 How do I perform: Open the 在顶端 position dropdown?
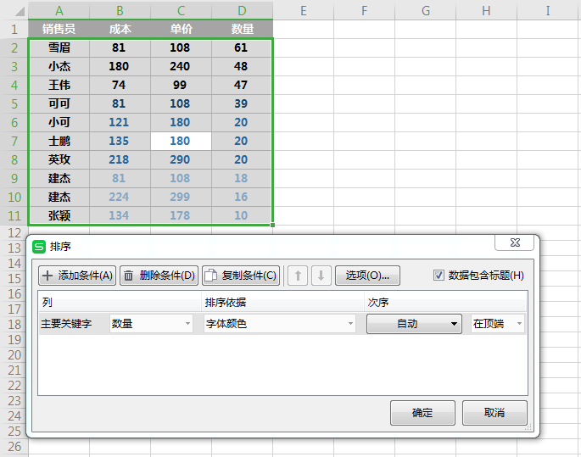coord(498,324)
